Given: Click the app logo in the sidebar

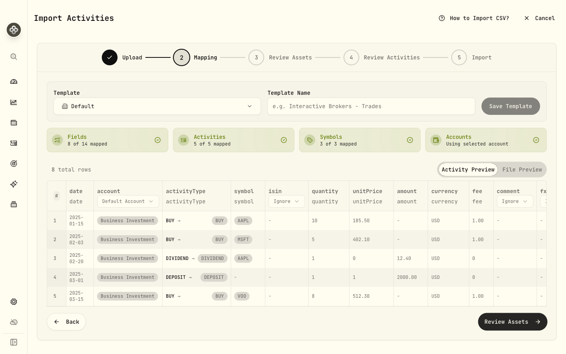Looking at the screenshot, I should coord(14,30).
